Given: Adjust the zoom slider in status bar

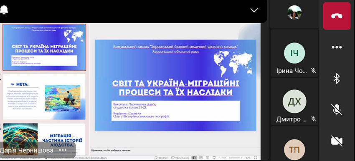Looking at the screenshot, I should tap(231, 158).
